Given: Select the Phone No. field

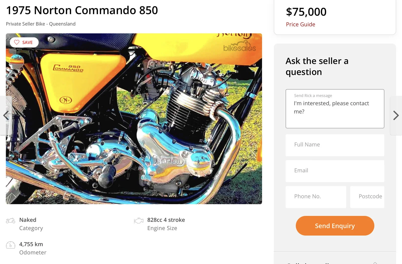Looking at the screenshot, I should pos(316,197).
